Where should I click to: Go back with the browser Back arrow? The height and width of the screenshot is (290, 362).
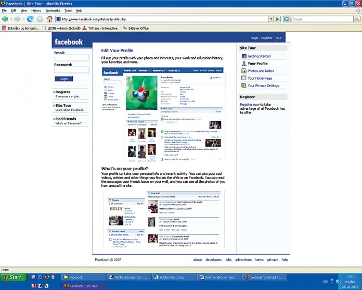5,19
